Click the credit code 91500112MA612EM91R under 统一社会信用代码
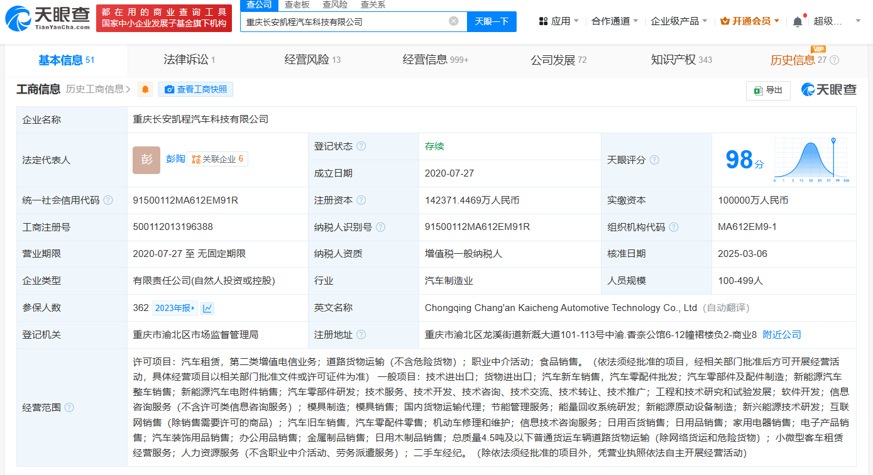873x475 pixels. [x=185, y=200]
